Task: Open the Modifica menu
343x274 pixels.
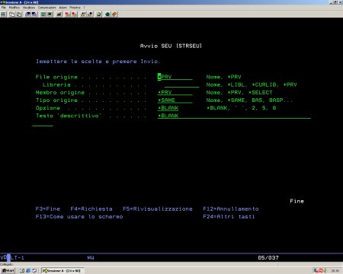Action: (x=14, y=8)
